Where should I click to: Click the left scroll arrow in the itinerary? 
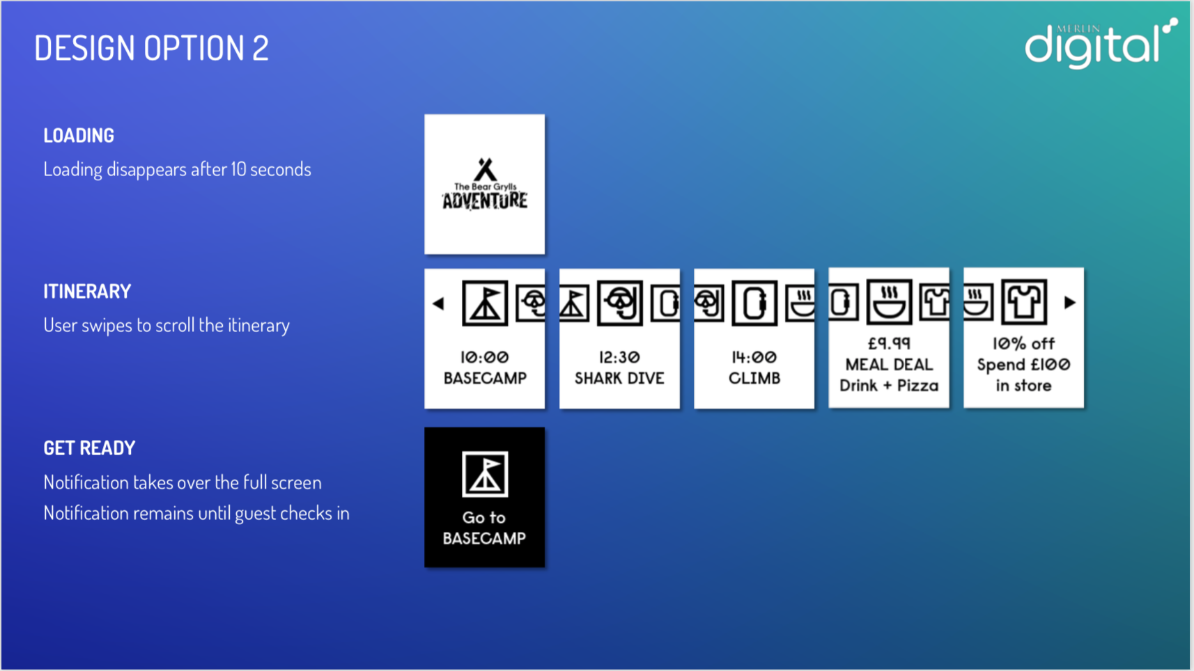(438, 303)
